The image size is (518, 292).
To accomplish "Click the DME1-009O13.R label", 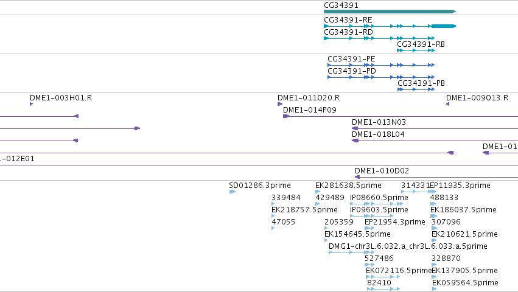I will pos(477,98).
